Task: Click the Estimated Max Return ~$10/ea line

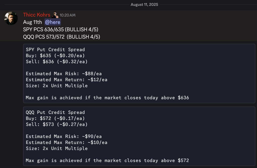Action: 66,143
